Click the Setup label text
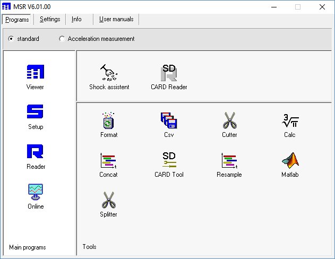335x259 pixels. pos(36,127)
